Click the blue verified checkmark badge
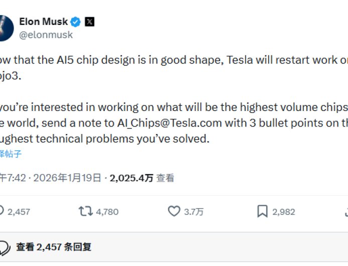 point(75,21)
